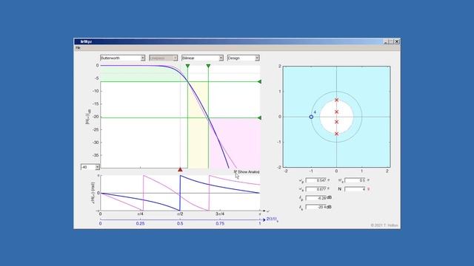Click the third red pole from the top

coord(336,122)
